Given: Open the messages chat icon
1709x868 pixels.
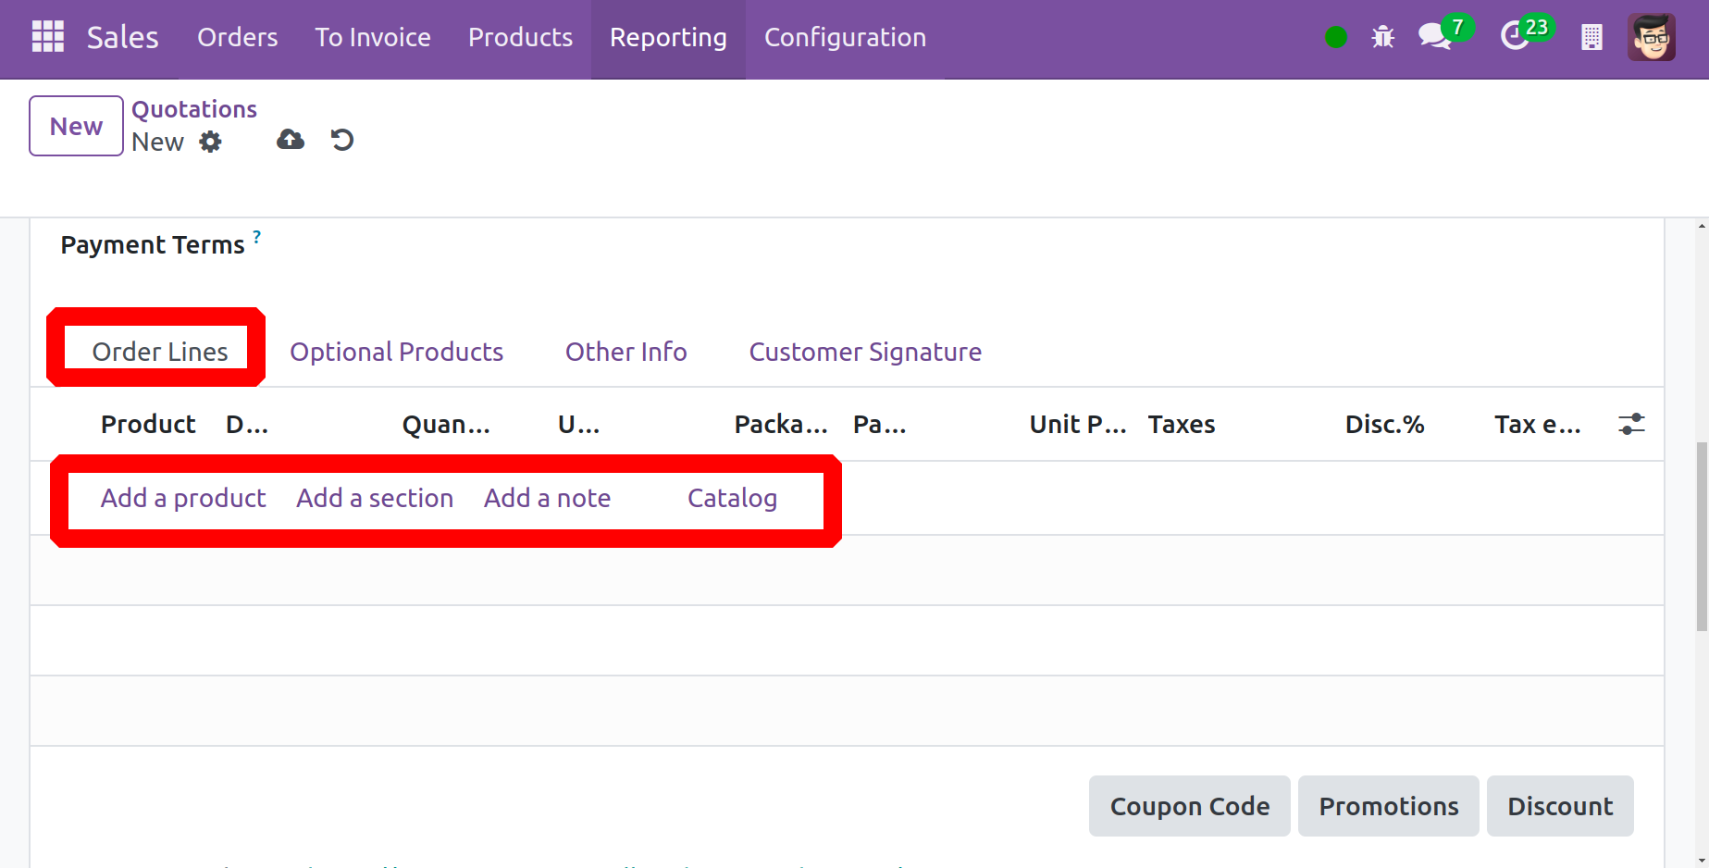Looking at the screenshot, I should click(x=1433, y=37).
